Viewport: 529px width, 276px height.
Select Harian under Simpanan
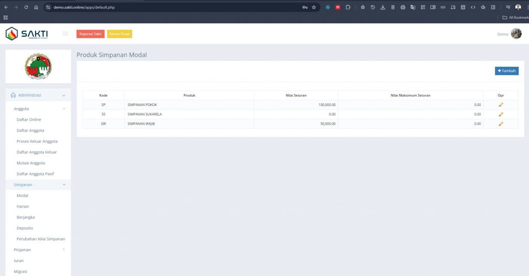click(23, 206)
